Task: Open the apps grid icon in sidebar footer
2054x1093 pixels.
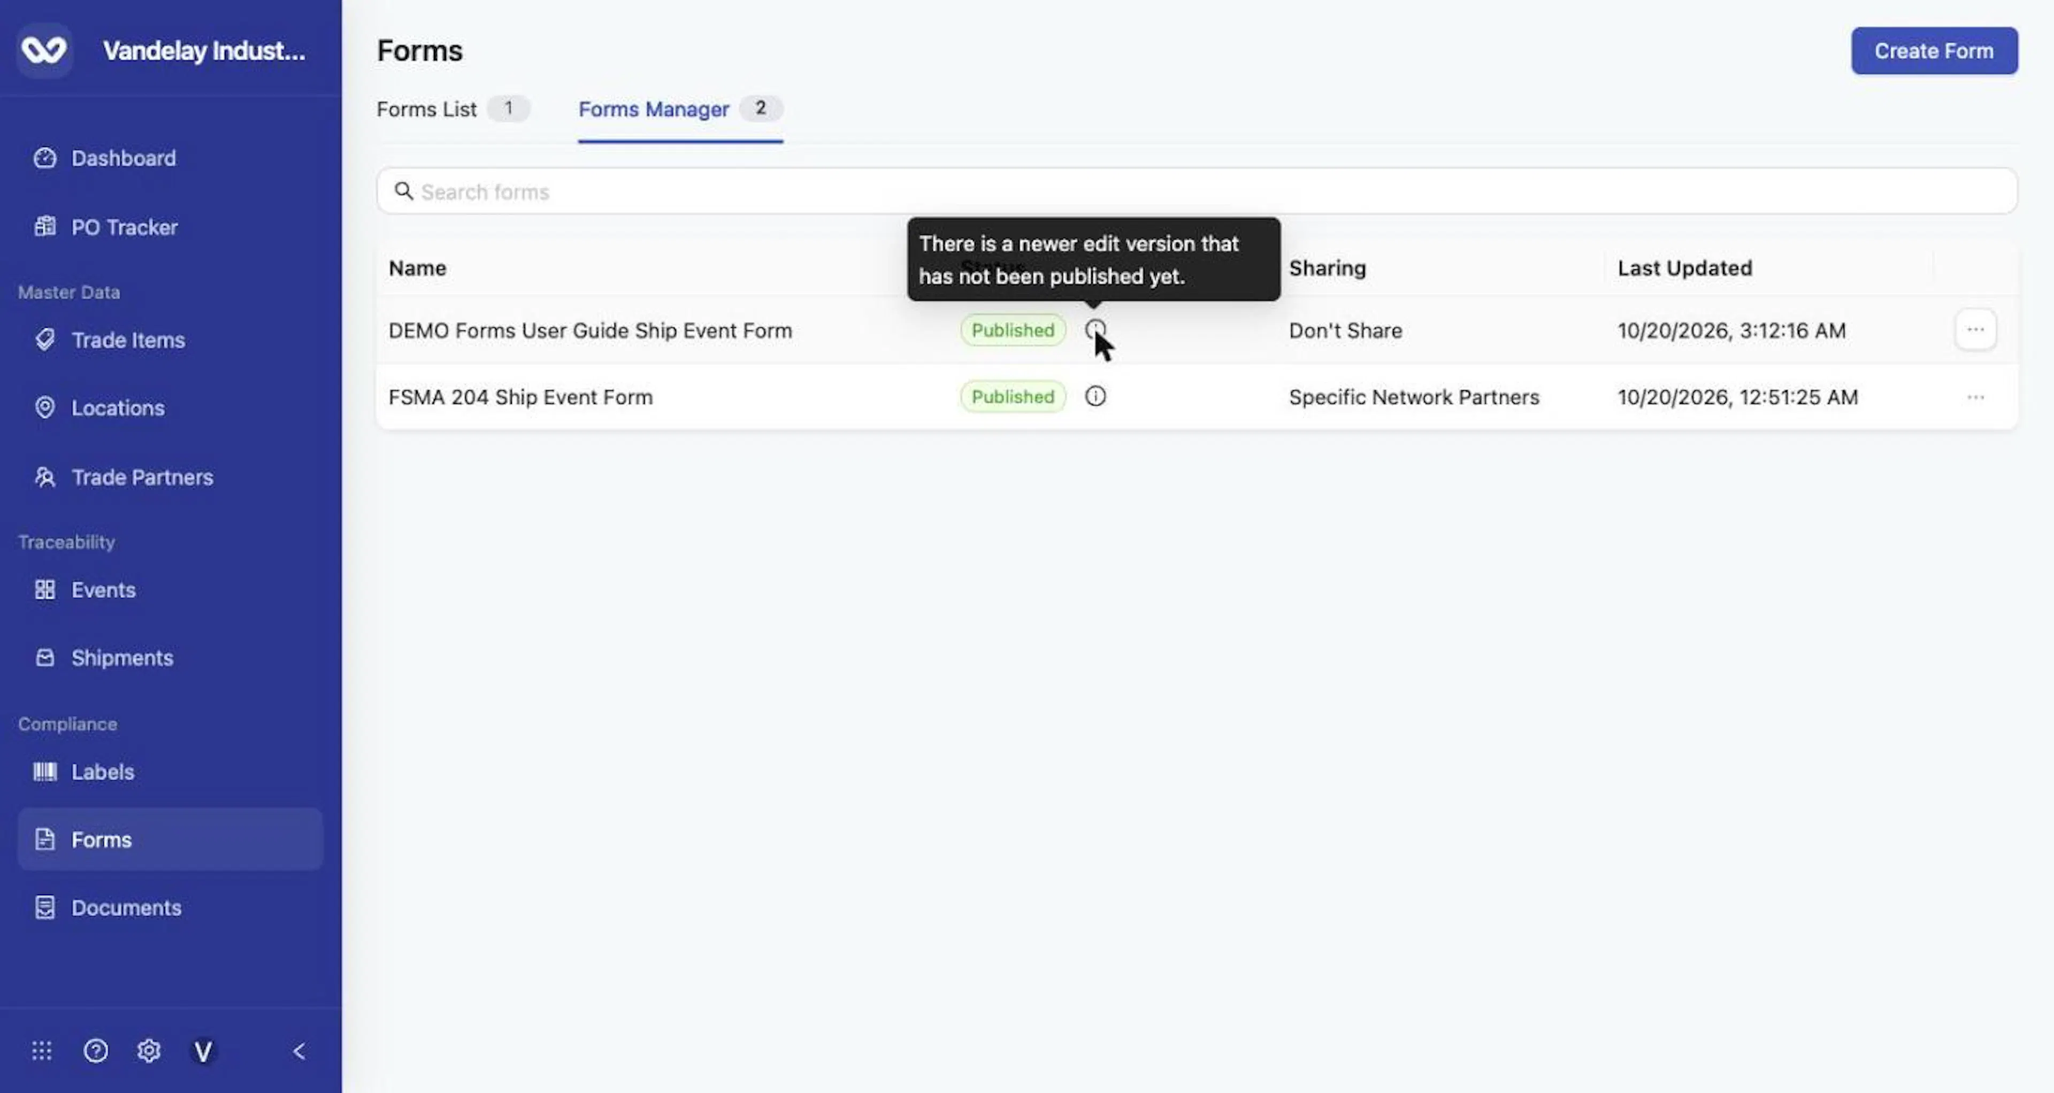Action: tap(42, 1051)
